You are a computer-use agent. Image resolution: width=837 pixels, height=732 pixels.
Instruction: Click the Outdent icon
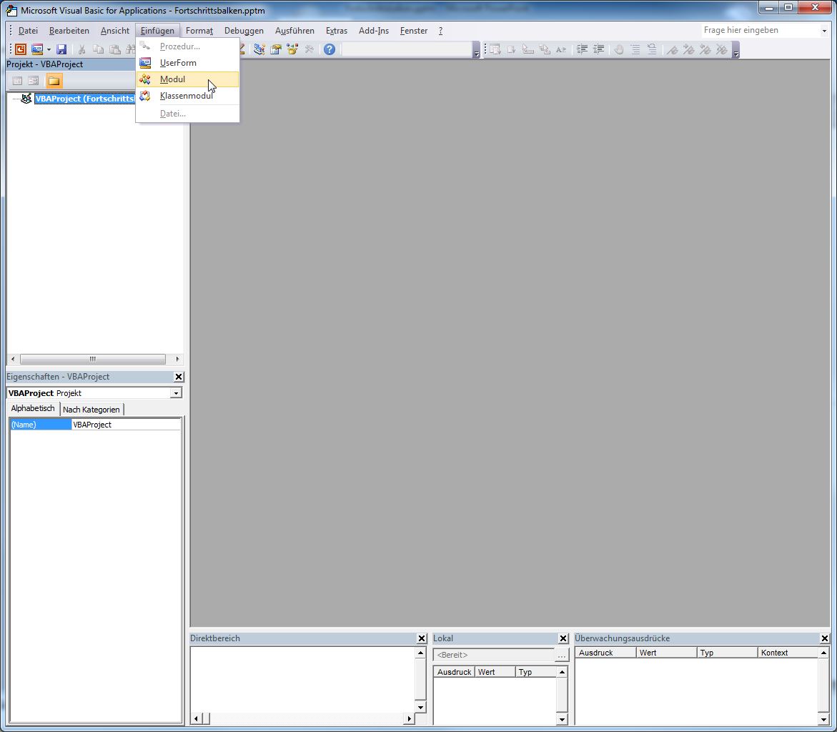coord(598,49)
